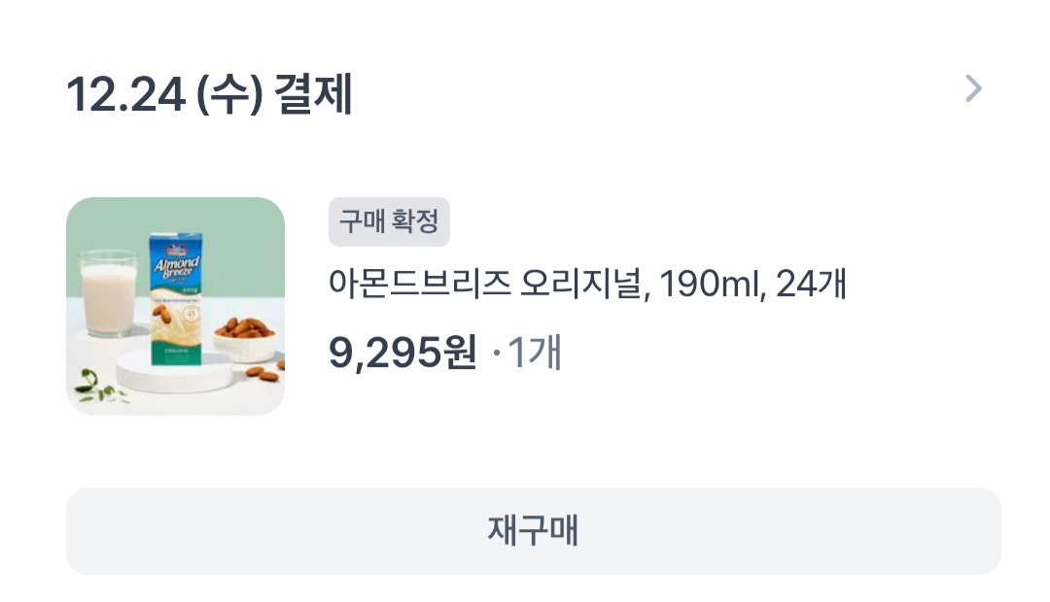Image resolution: width=1050 pixels, height=602 pixels.
Task: Click the 1개 quantity label
Action: tap(535, 353)
